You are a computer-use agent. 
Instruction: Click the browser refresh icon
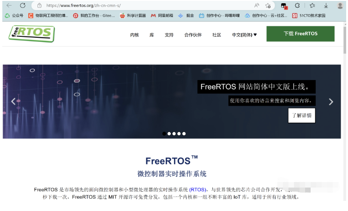coord(23,6)
